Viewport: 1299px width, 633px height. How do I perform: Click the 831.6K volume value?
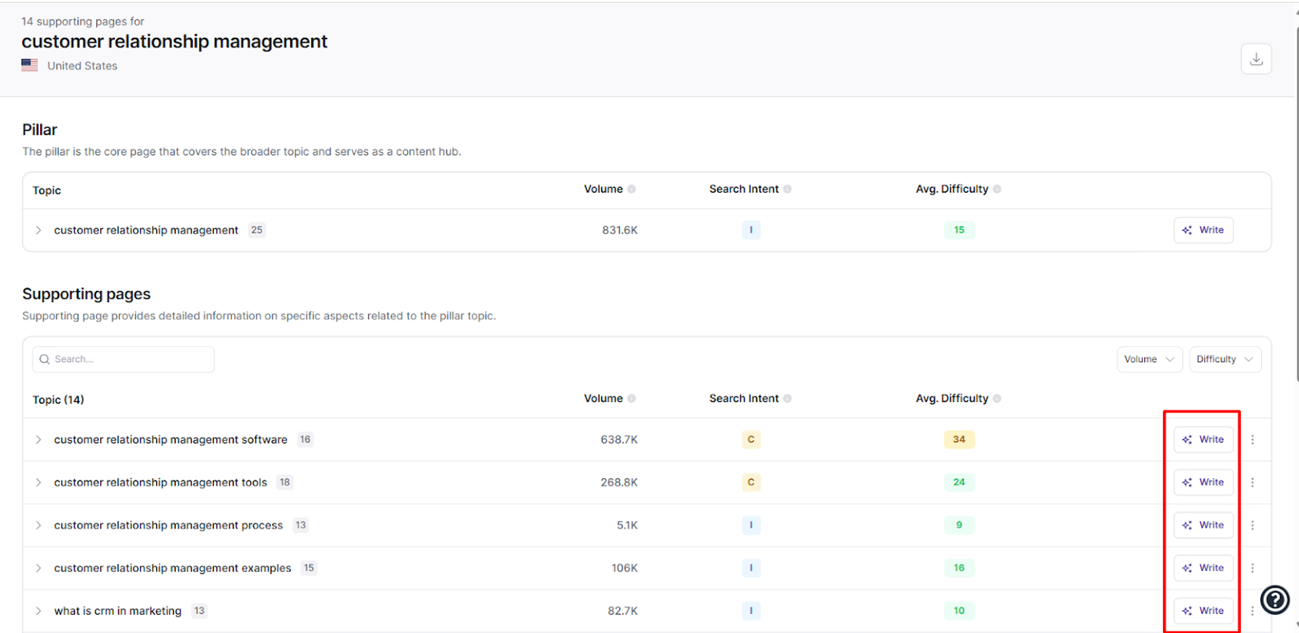620,230
